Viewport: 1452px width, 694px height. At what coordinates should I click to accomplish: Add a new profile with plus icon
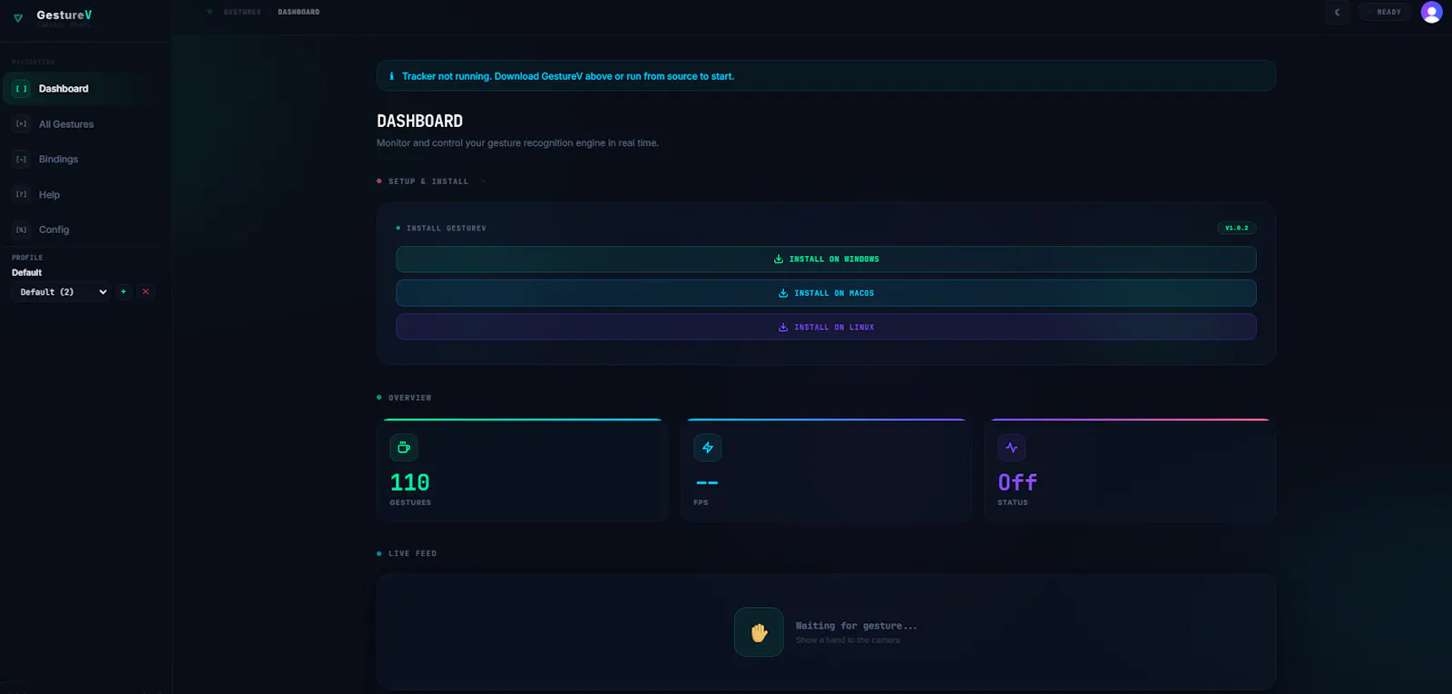(x=123, y=292)
